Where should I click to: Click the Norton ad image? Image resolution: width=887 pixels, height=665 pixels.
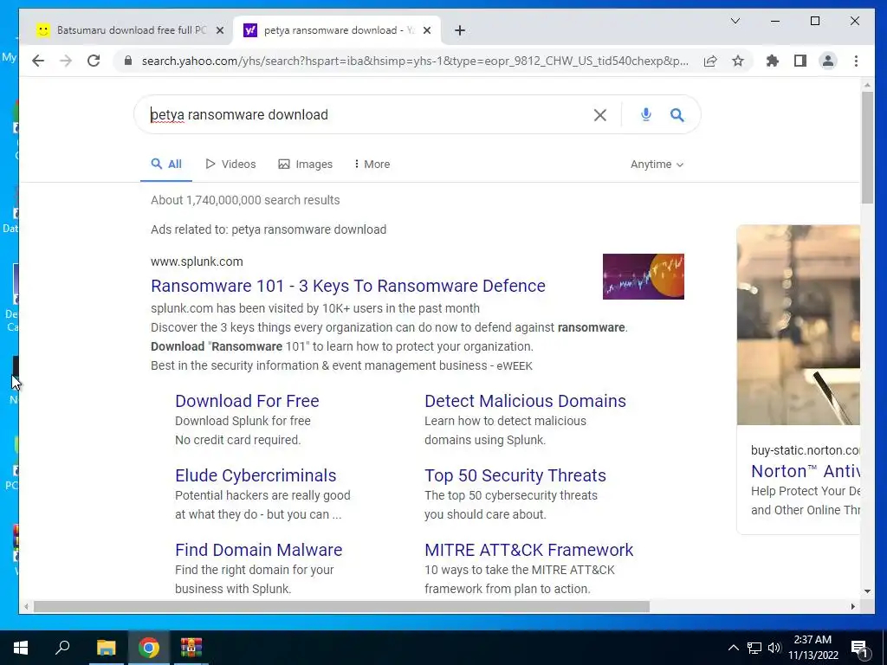coord(798,325)
